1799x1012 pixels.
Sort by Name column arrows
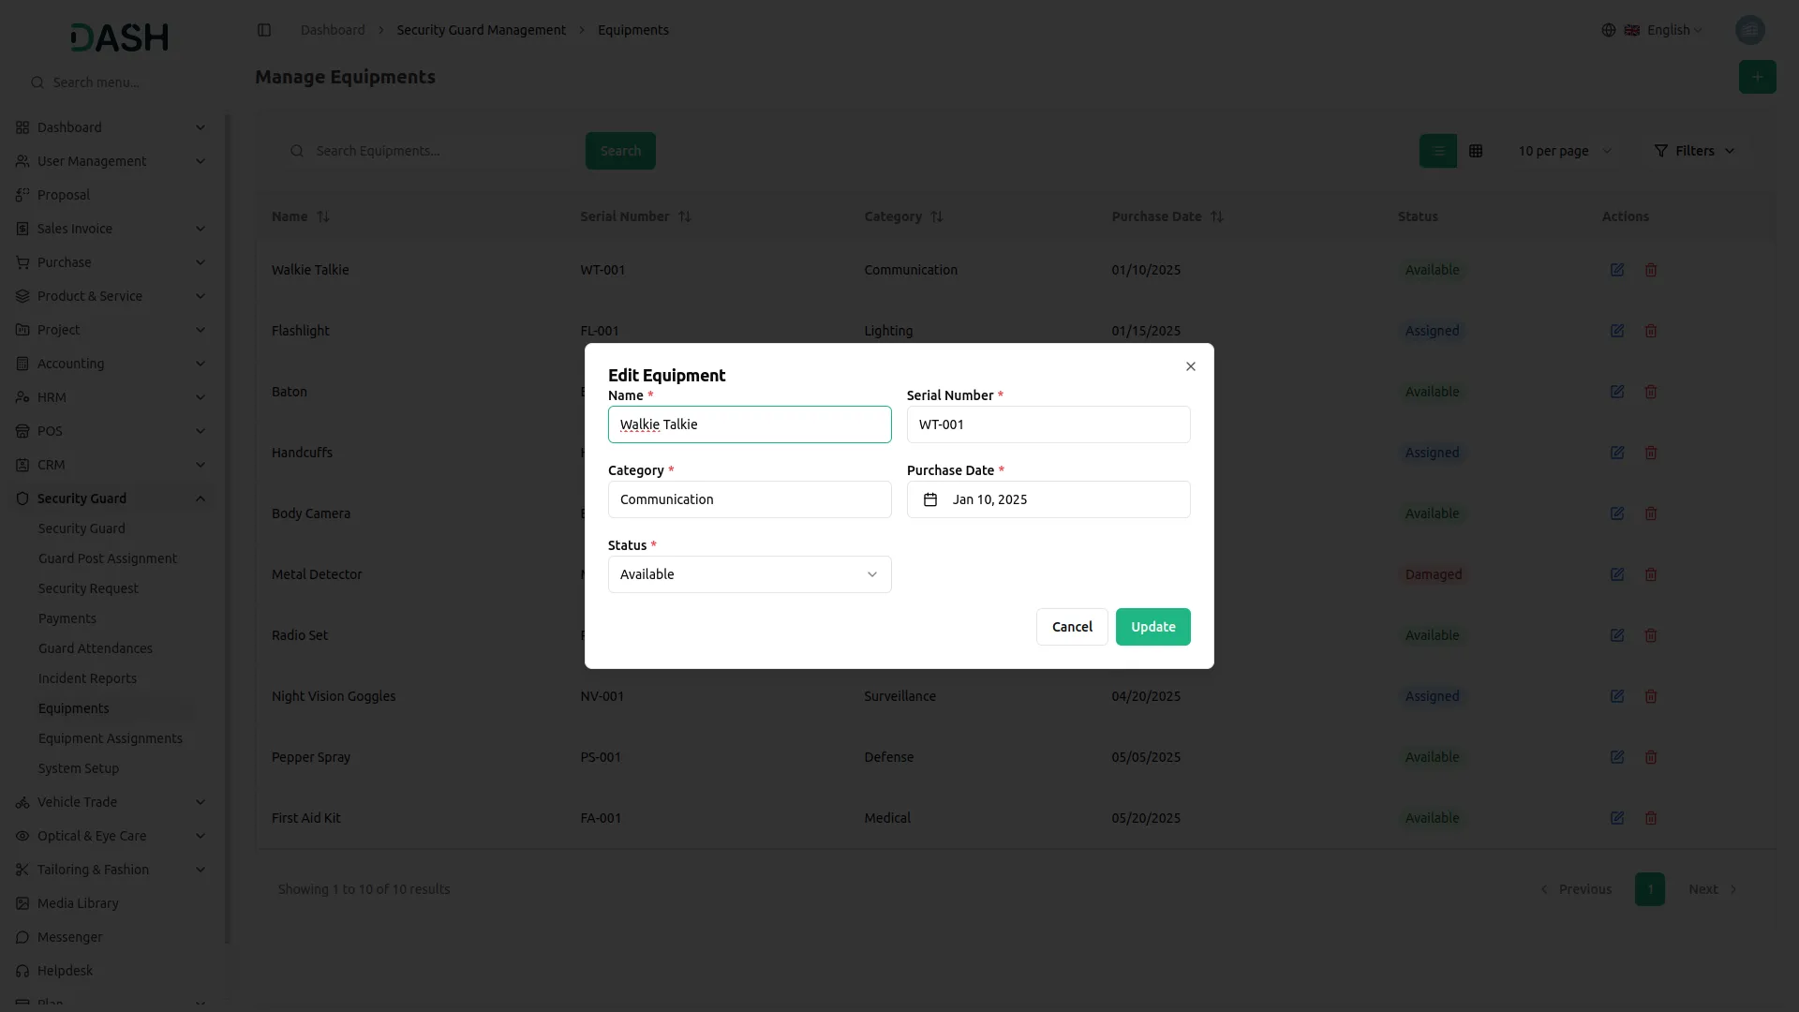323,216
